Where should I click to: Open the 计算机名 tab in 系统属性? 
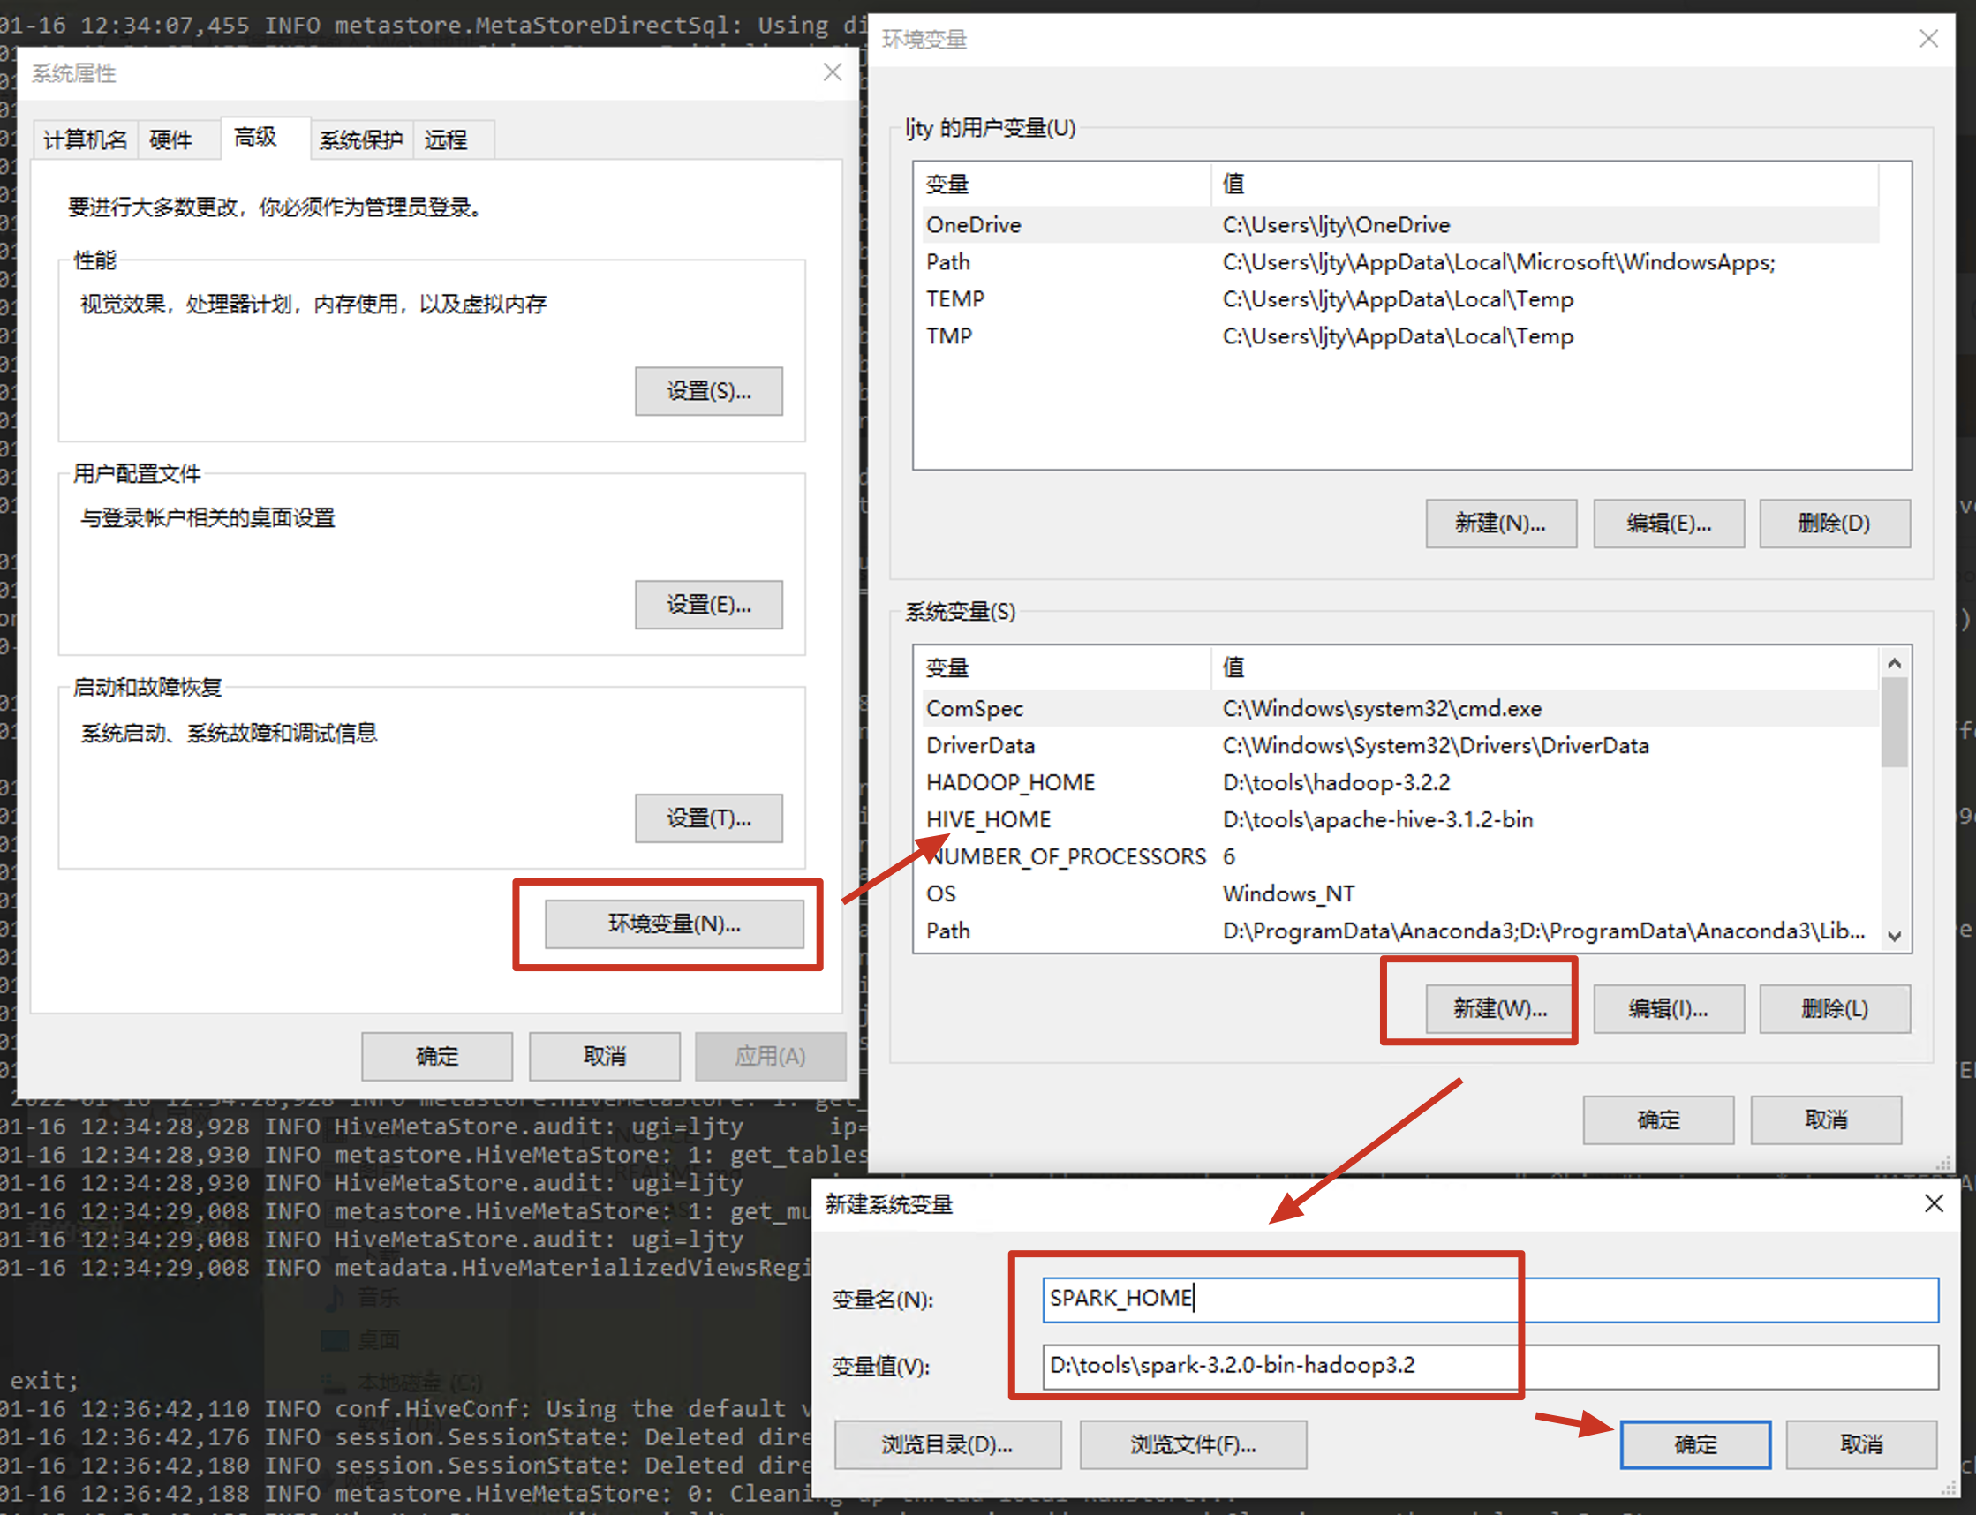click(86, 139)
